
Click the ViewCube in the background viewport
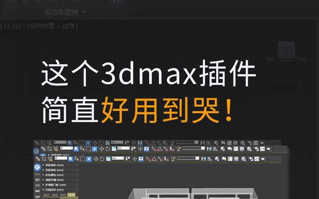pyautogui.click(x=287, y=50)
